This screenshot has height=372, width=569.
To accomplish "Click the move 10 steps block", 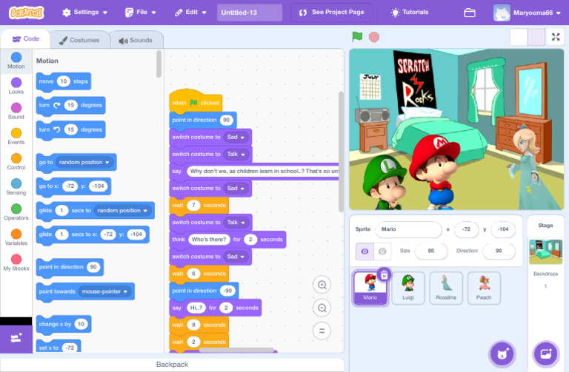I will coord(64,81).
